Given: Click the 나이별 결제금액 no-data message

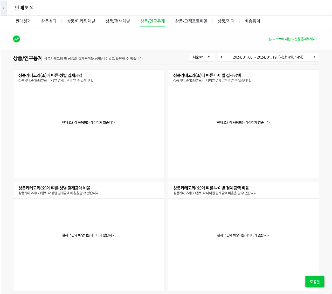Looking at the screenshot, I should [x=243, y=123].
